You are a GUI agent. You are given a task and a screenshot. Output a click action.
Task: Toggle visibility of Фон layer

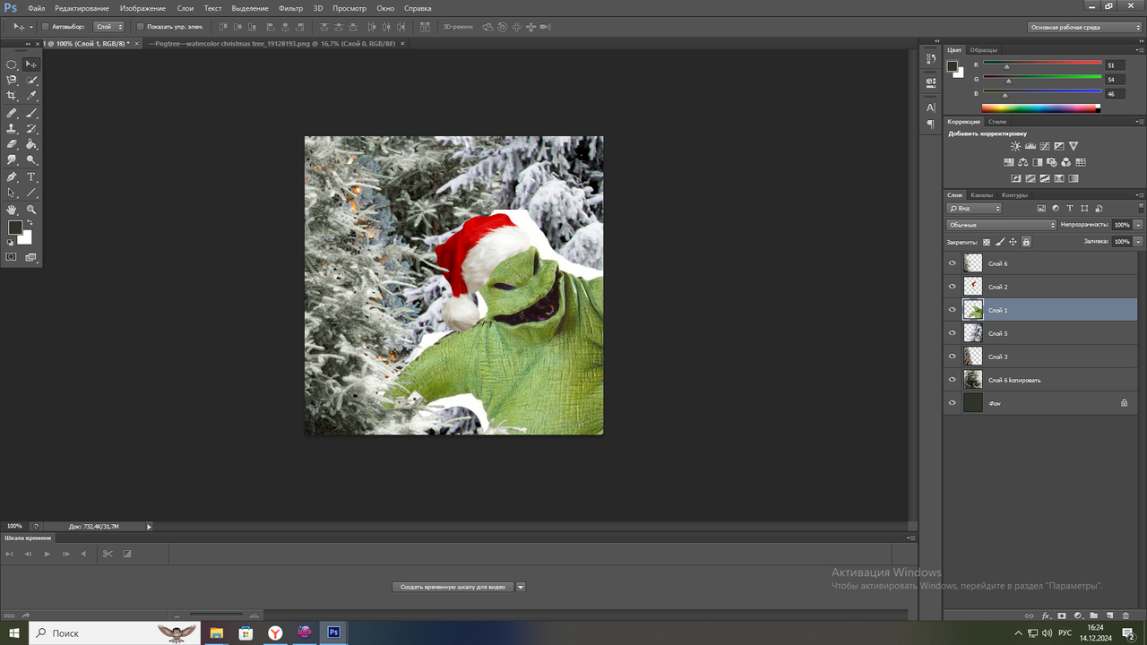pyautogui.click(x=953, y=403)
